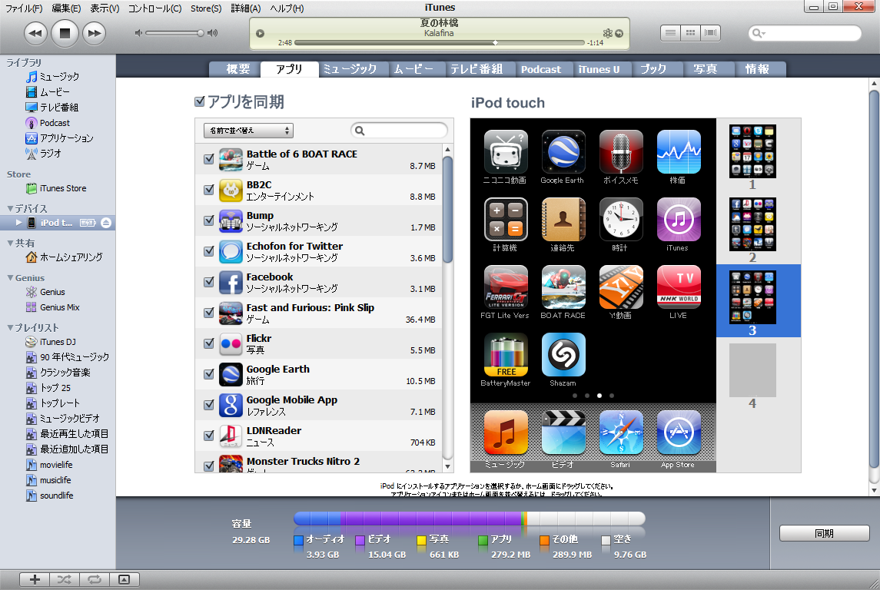Screen dimensions: 880x590
Task: Click the Y!動画 app icon
Action: pyautogui.click(x=621, y=287)
